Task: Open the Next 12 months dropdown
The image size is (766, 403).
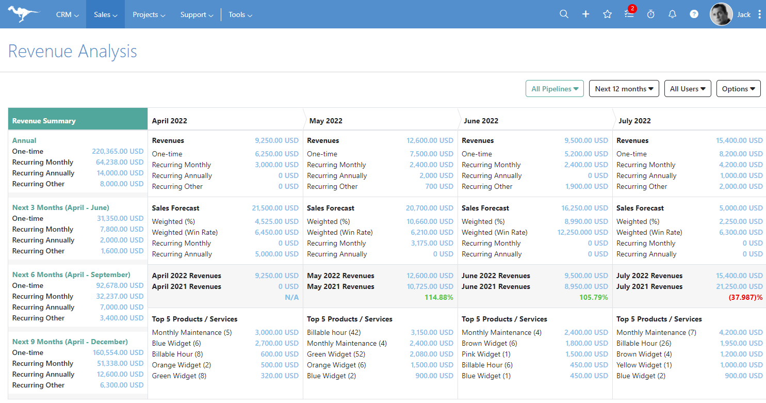Action: 624,88
